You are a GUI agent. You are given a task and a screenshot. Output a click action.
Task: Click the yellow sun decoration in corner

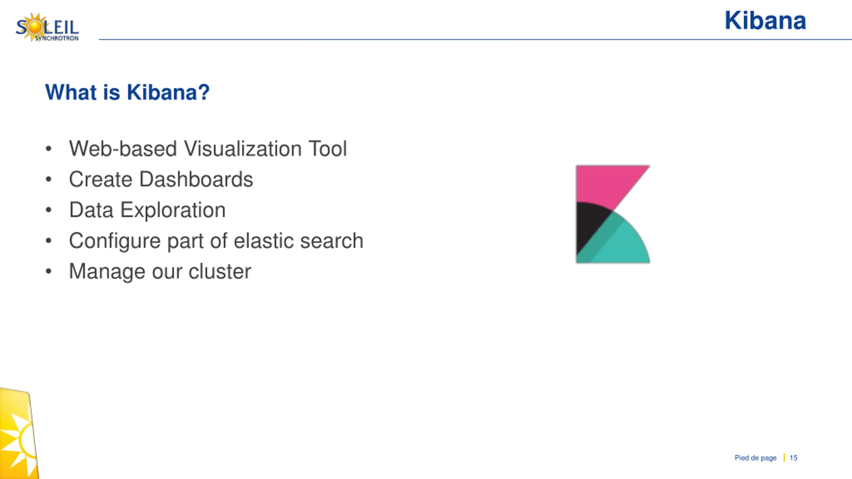click(x=18, y=434)
